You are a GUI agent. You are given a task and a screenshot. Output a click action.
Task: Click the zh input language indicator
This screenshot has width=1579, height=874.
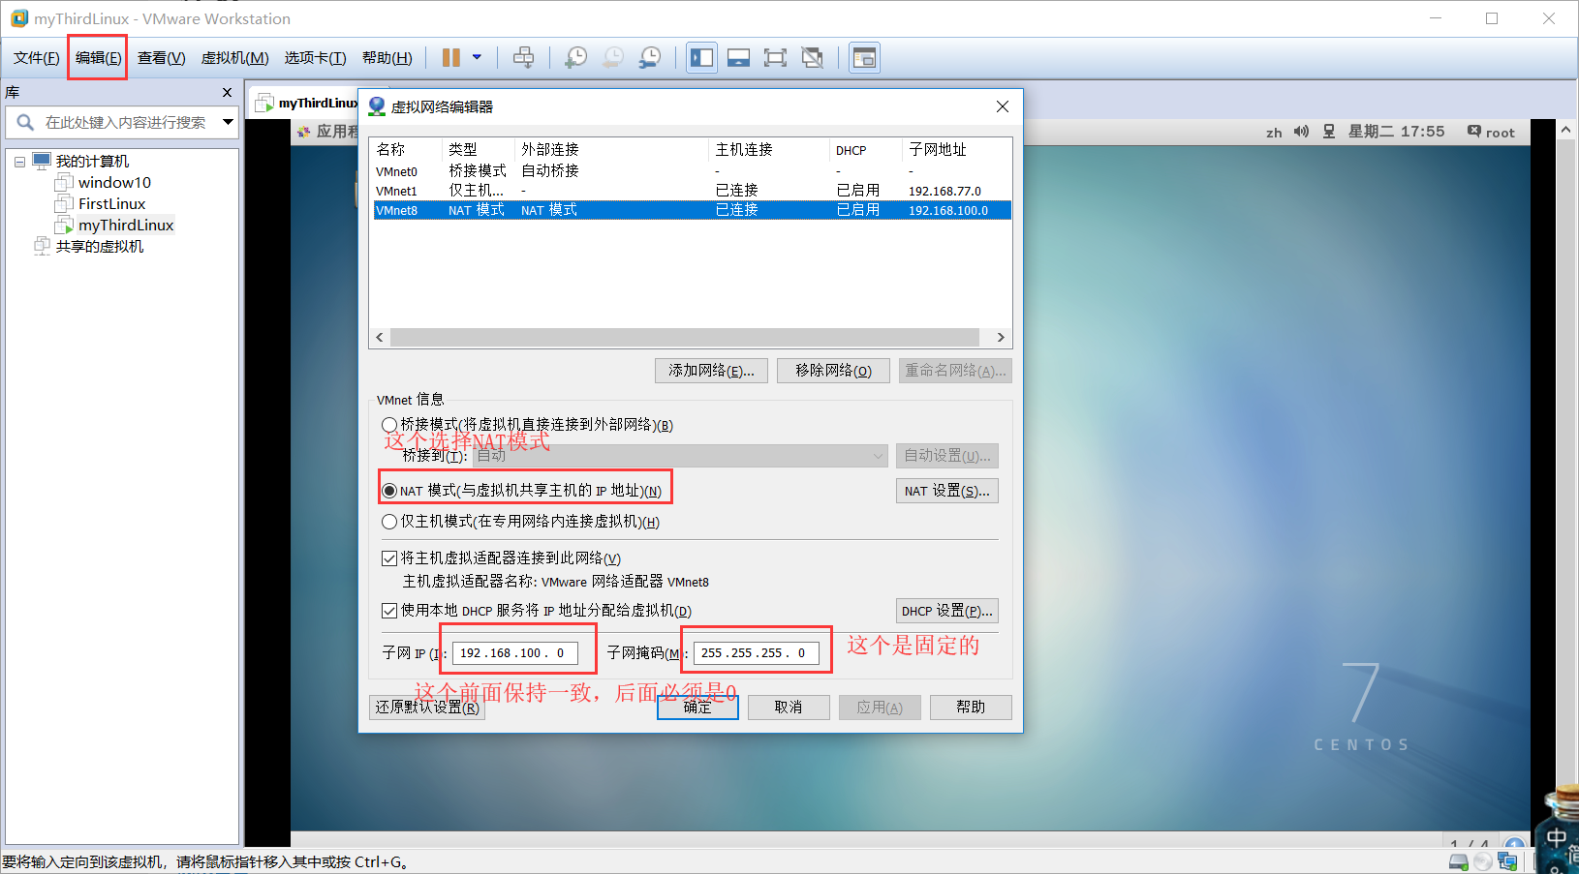click(x=1274, y=133)
